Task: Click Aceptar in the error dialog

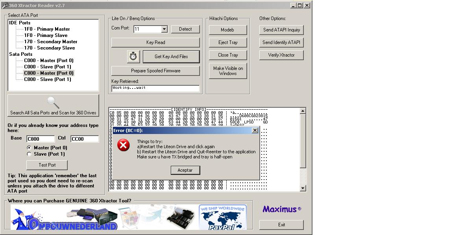Action: click(185, 170)
